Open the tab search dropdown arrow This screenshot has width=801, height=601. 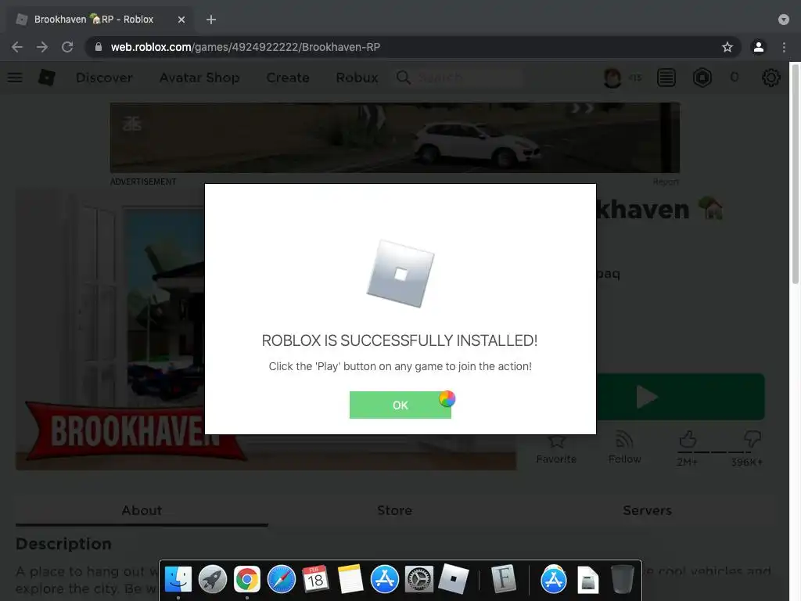coord(784,20)
